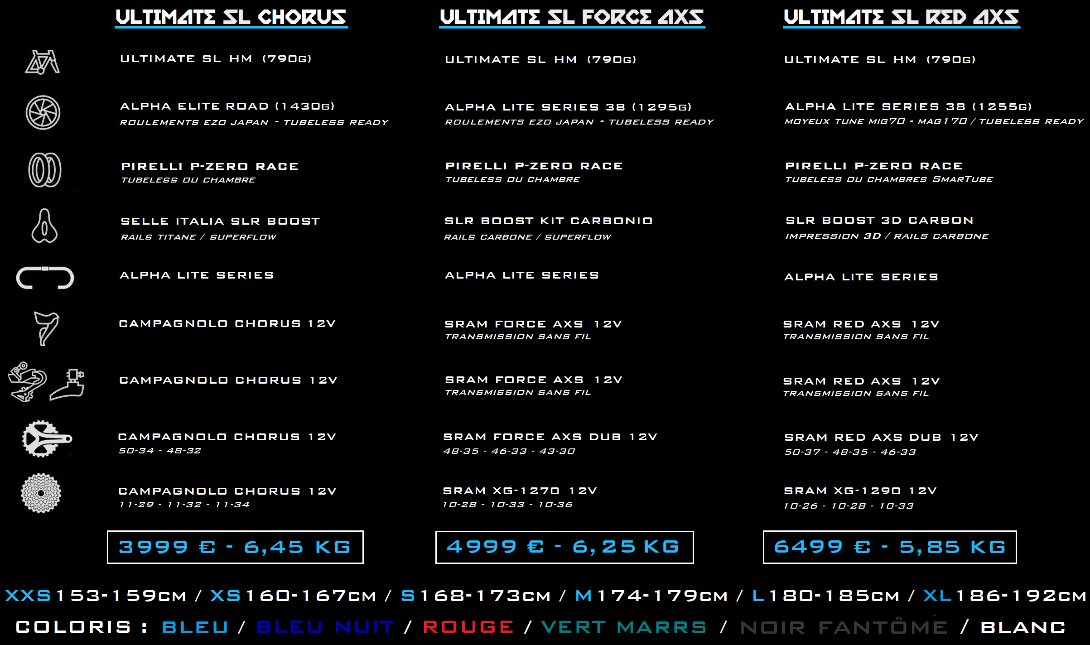
Task: Select size XS 160-167cm
Action: [x=293, y=596]
